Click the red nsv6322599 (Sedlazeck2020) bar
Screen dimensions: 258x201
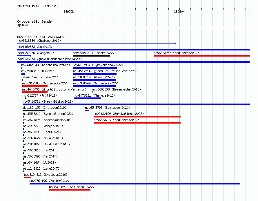click(x=70, y=190)
